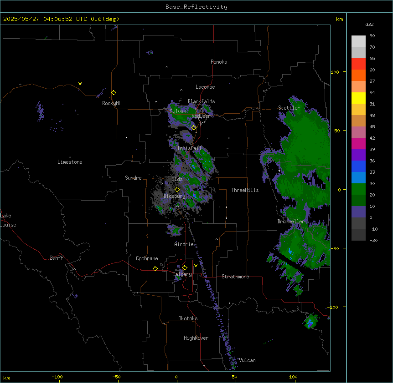This screenshot has width=393, height=383.
Task: Click the violet purple swatch in dBZ legend
Action: (x=358, y=155)
